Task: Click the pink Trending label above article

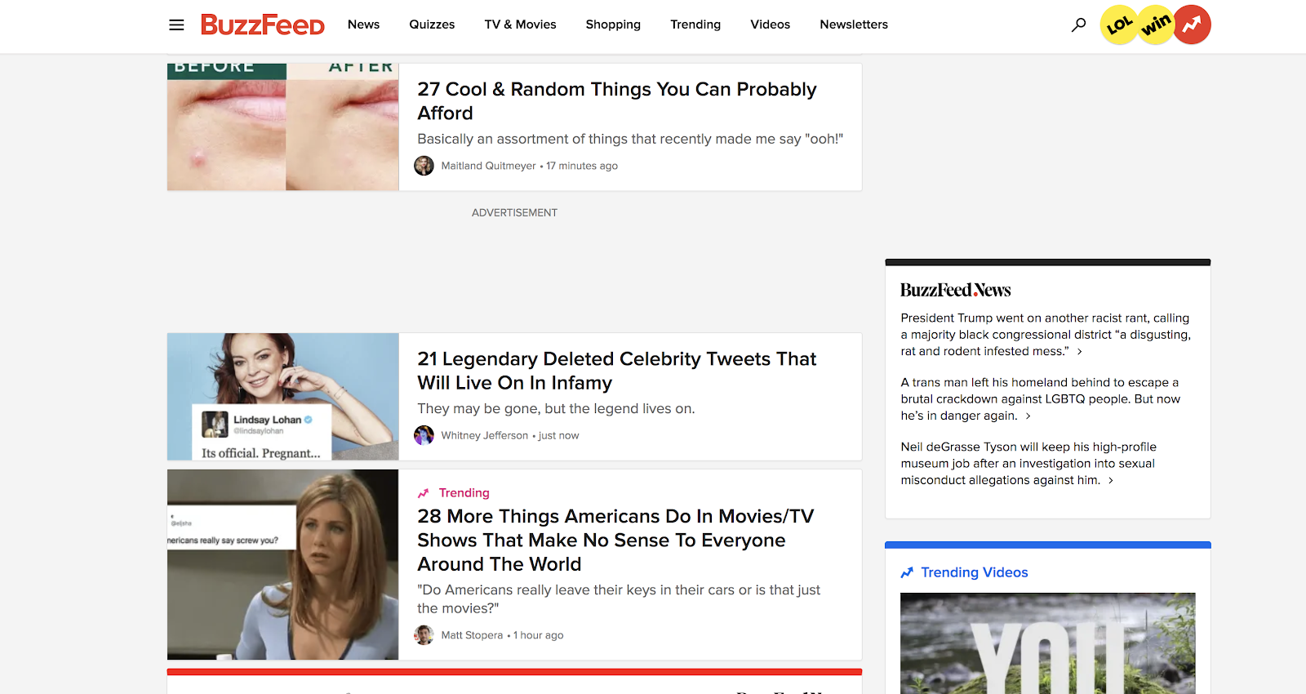Action: tap(464, 493)
